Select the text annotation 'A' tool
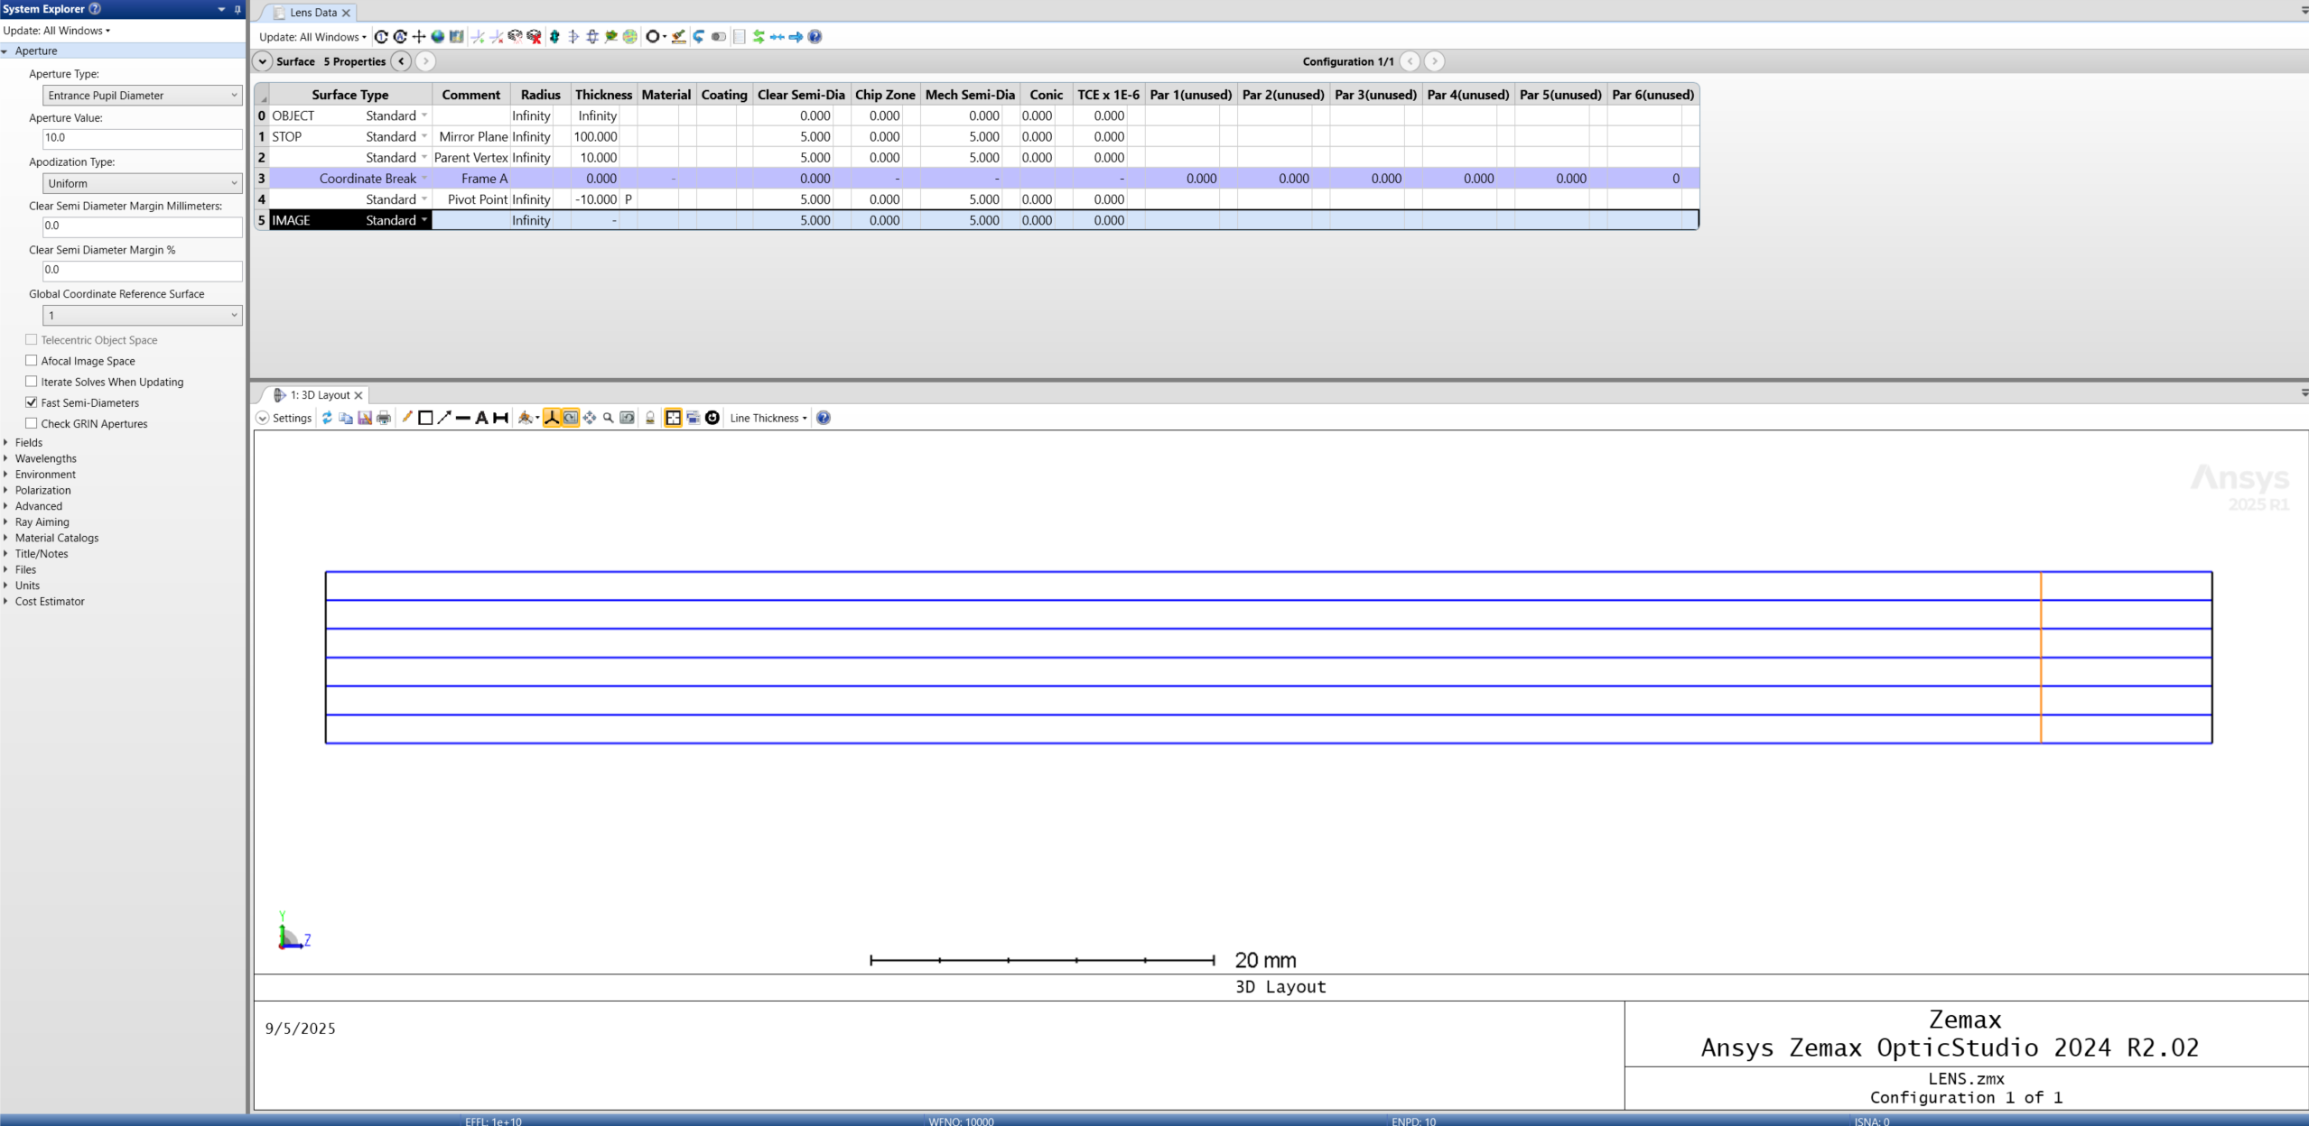 (x=481, y=418)
